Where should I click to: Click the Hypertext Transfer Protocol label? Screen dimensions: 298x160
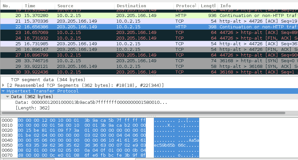point(43,91)
